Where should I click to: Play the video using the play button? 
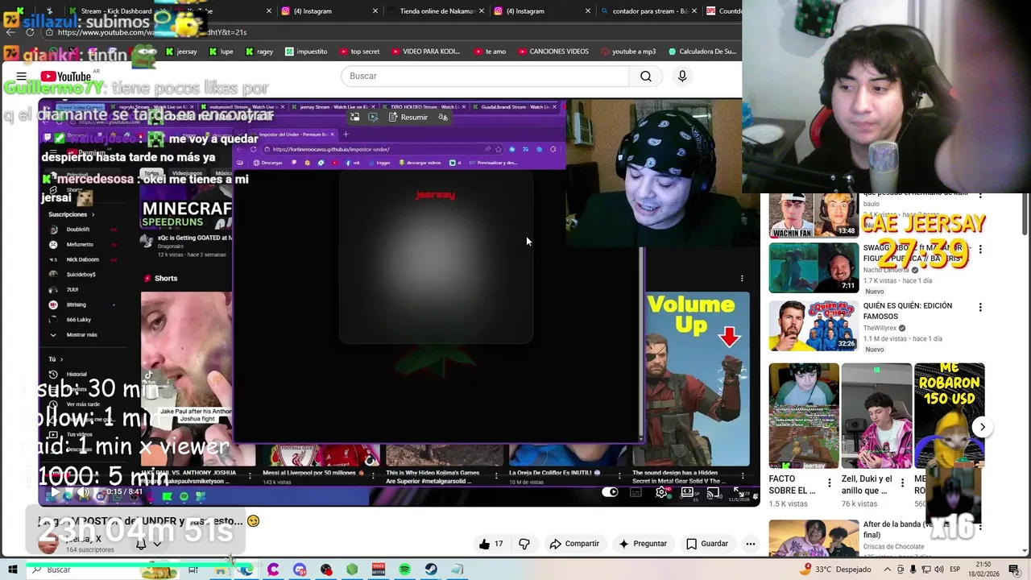click(56, 492)
